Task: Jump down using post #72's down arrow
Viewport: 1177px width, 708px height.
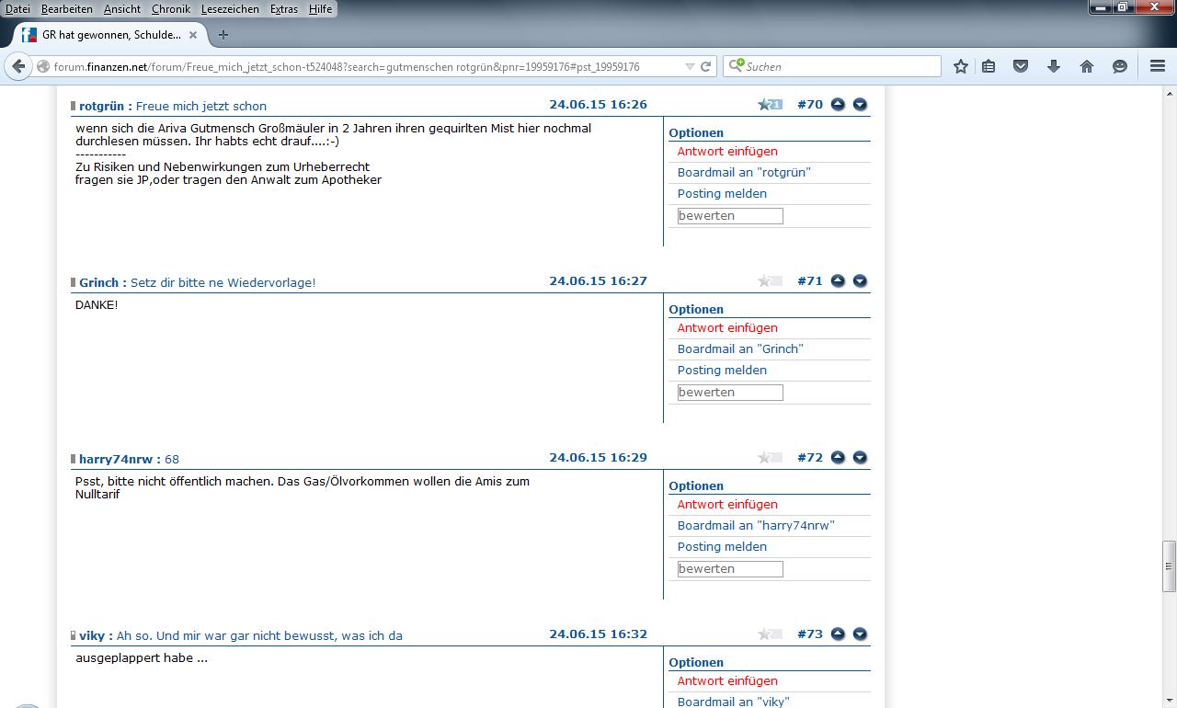Action: pos(860,458)
